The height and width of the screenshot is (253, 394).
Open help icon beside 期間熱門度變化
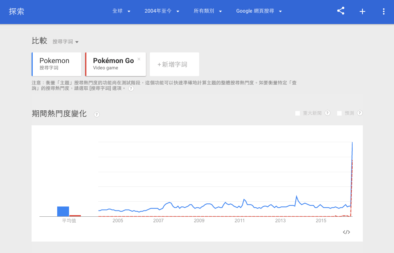(x=97, y=114)
